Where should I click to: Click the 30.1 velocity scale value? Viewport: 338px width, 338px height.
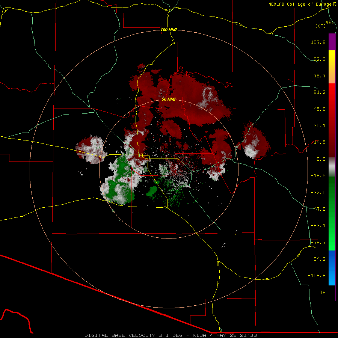pos(320,126)
